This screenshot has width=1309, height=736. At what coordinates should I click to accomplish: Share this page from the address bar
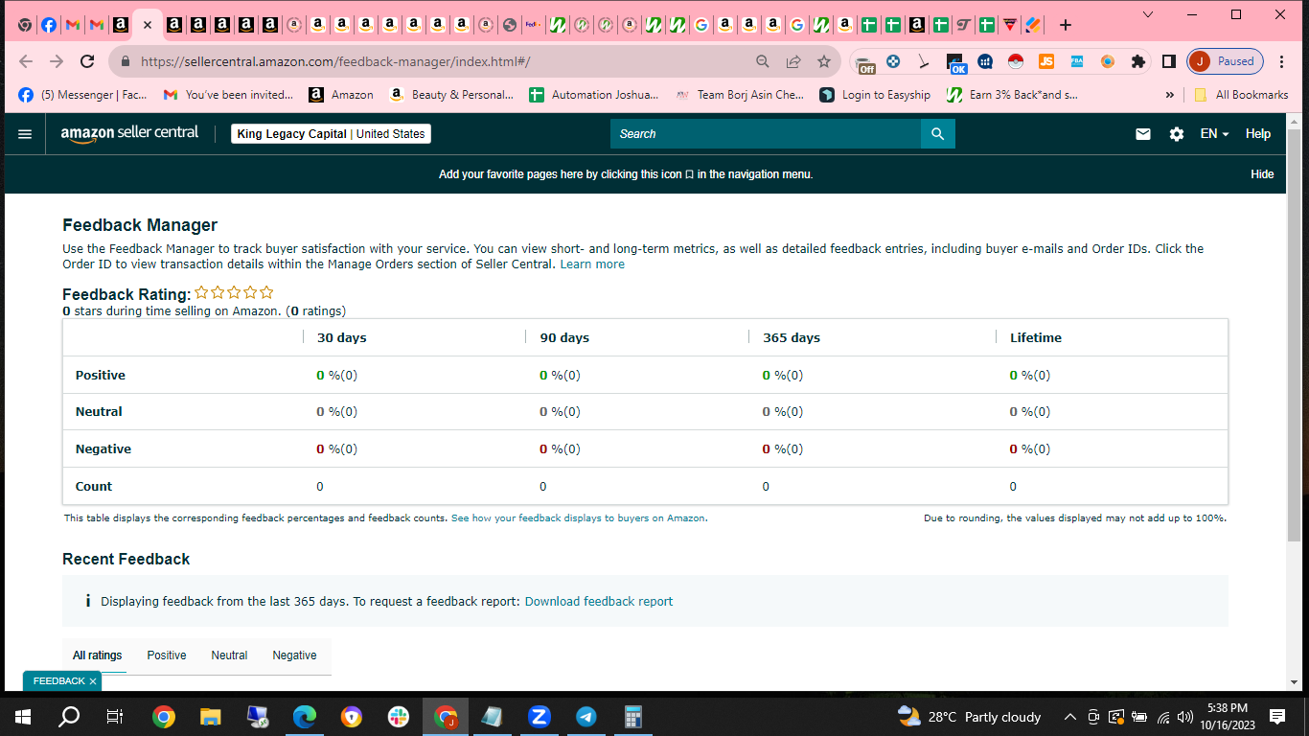click(793, 61)
